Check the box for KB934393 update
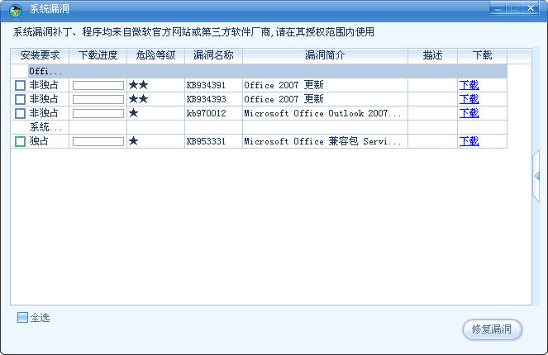 coord(21,99)
